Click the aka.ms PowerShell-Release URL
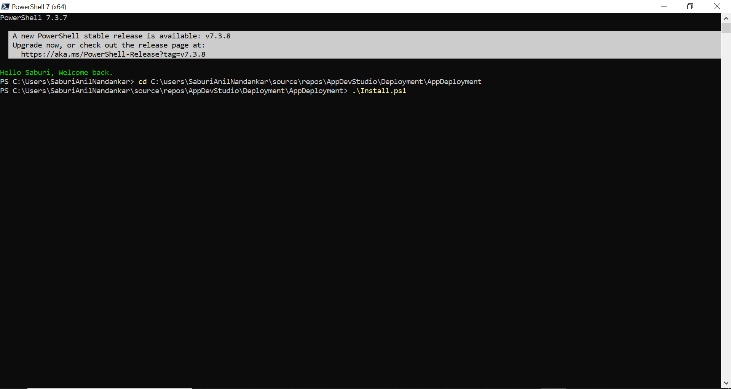Image resolution: width=731 pixels, height=389 pixels. (113, 54)
